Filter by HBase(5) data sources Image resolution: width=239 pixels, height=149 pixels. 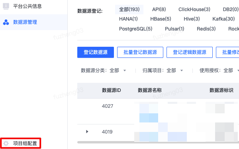point(161,19)
